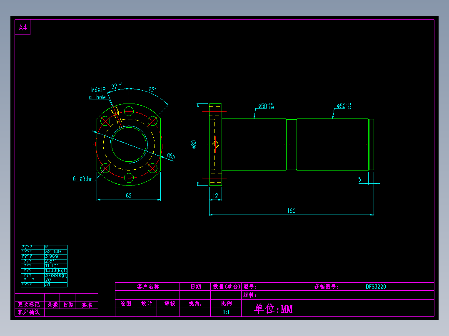449x336 pixels.
Task: Select the 160 overall length dimension
Action: [291, 211]
